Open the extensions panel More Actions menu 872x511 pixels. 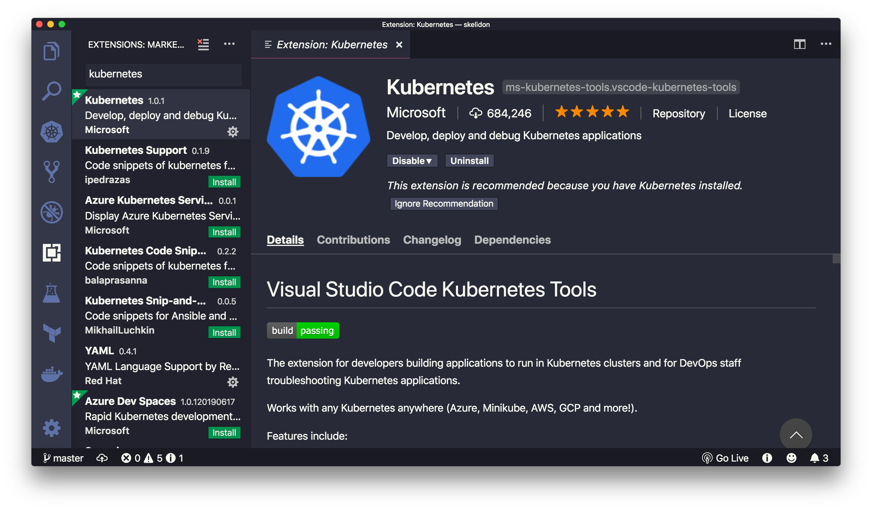coord(230,44)
